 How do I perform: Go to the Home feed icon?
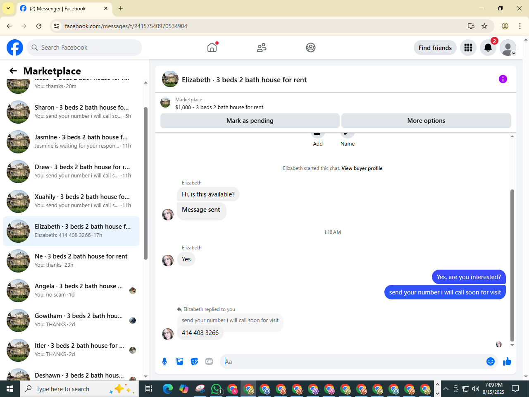[212, 48]
